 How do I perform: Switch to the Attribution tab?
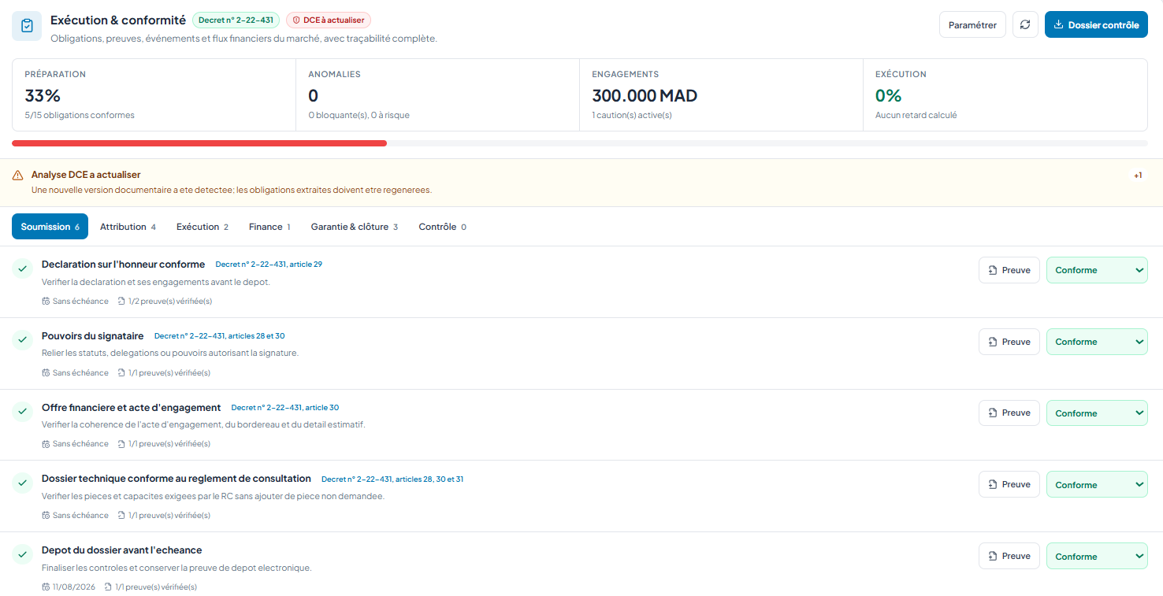tap(128, 227)
